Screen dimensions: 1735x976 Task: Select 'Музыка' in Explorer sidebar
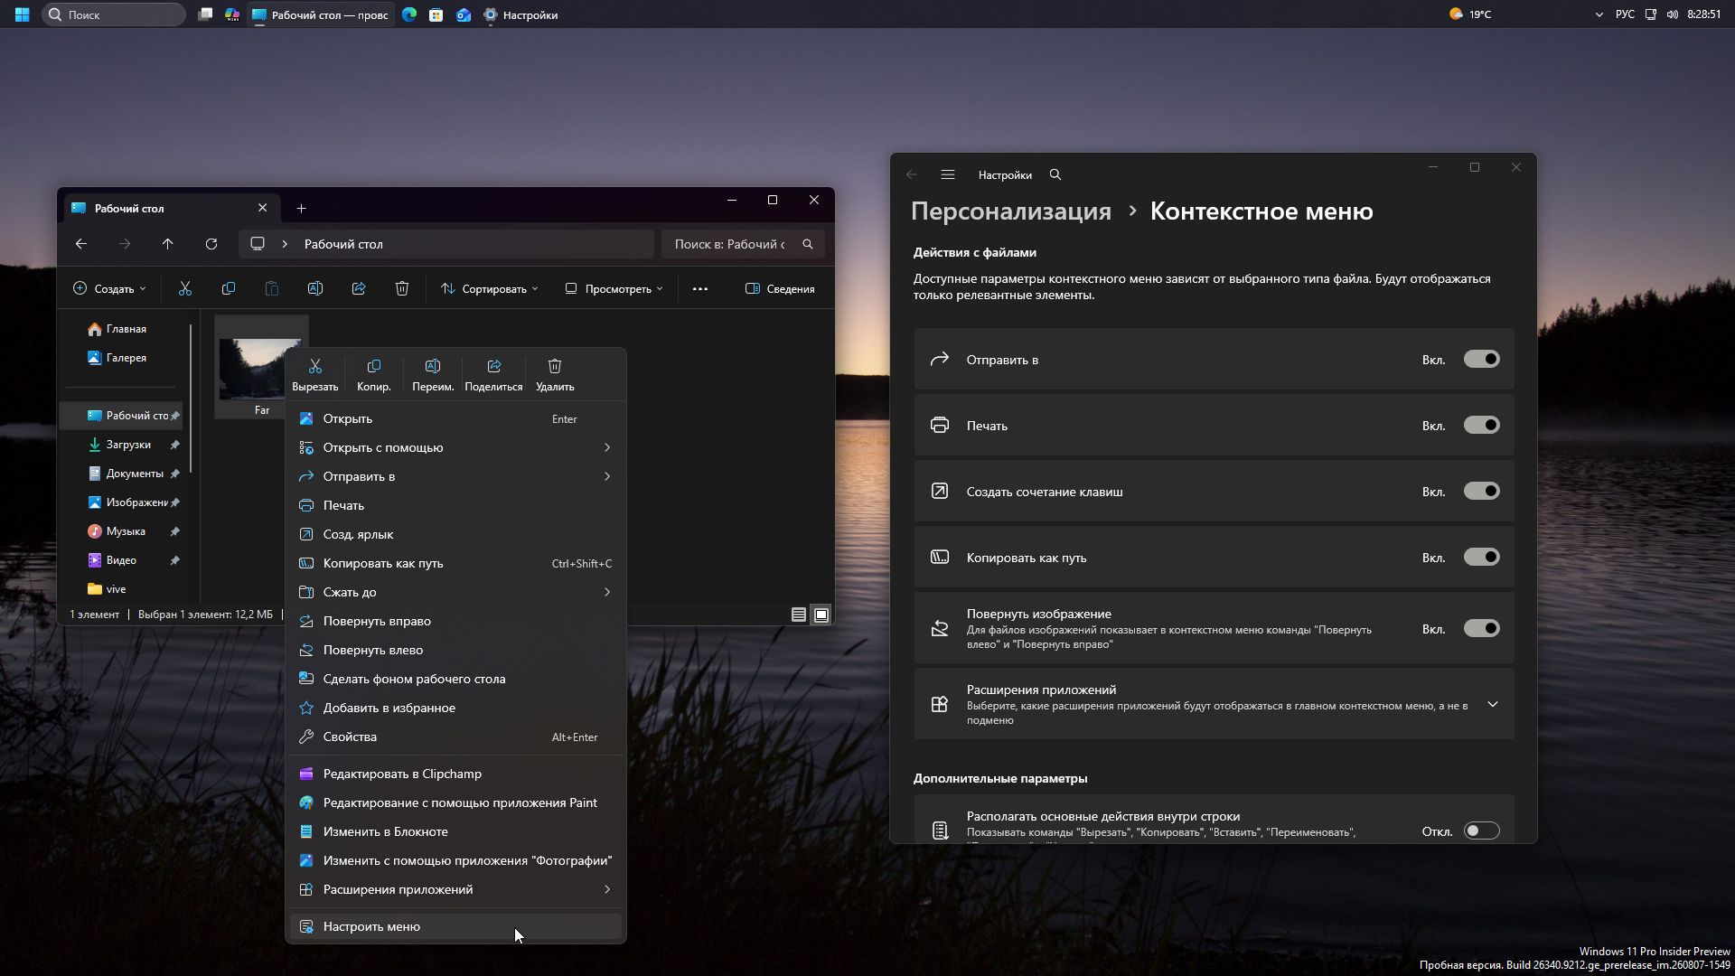[x=122, y=531]
